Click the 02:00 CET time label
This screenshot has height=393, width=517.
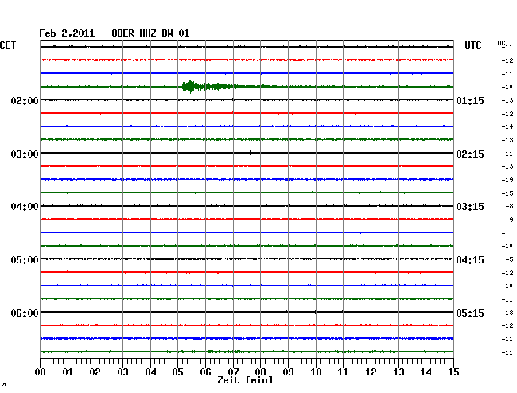click(25, 100)
